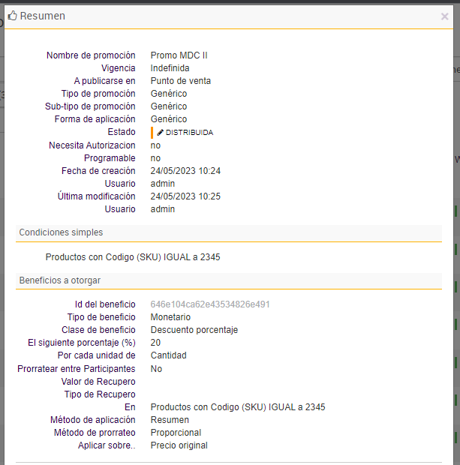Click admin user under Última modificación
Screen dimensions: 460x465
click(163, 209)
